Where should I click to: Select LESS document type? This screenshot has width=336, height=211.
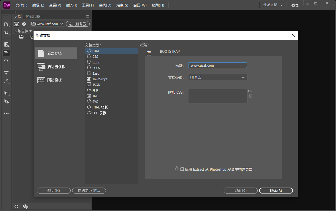point(112,62)
